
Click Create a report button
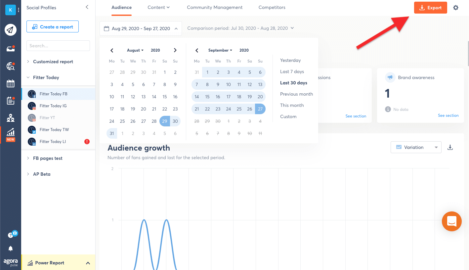pos(53,27)
